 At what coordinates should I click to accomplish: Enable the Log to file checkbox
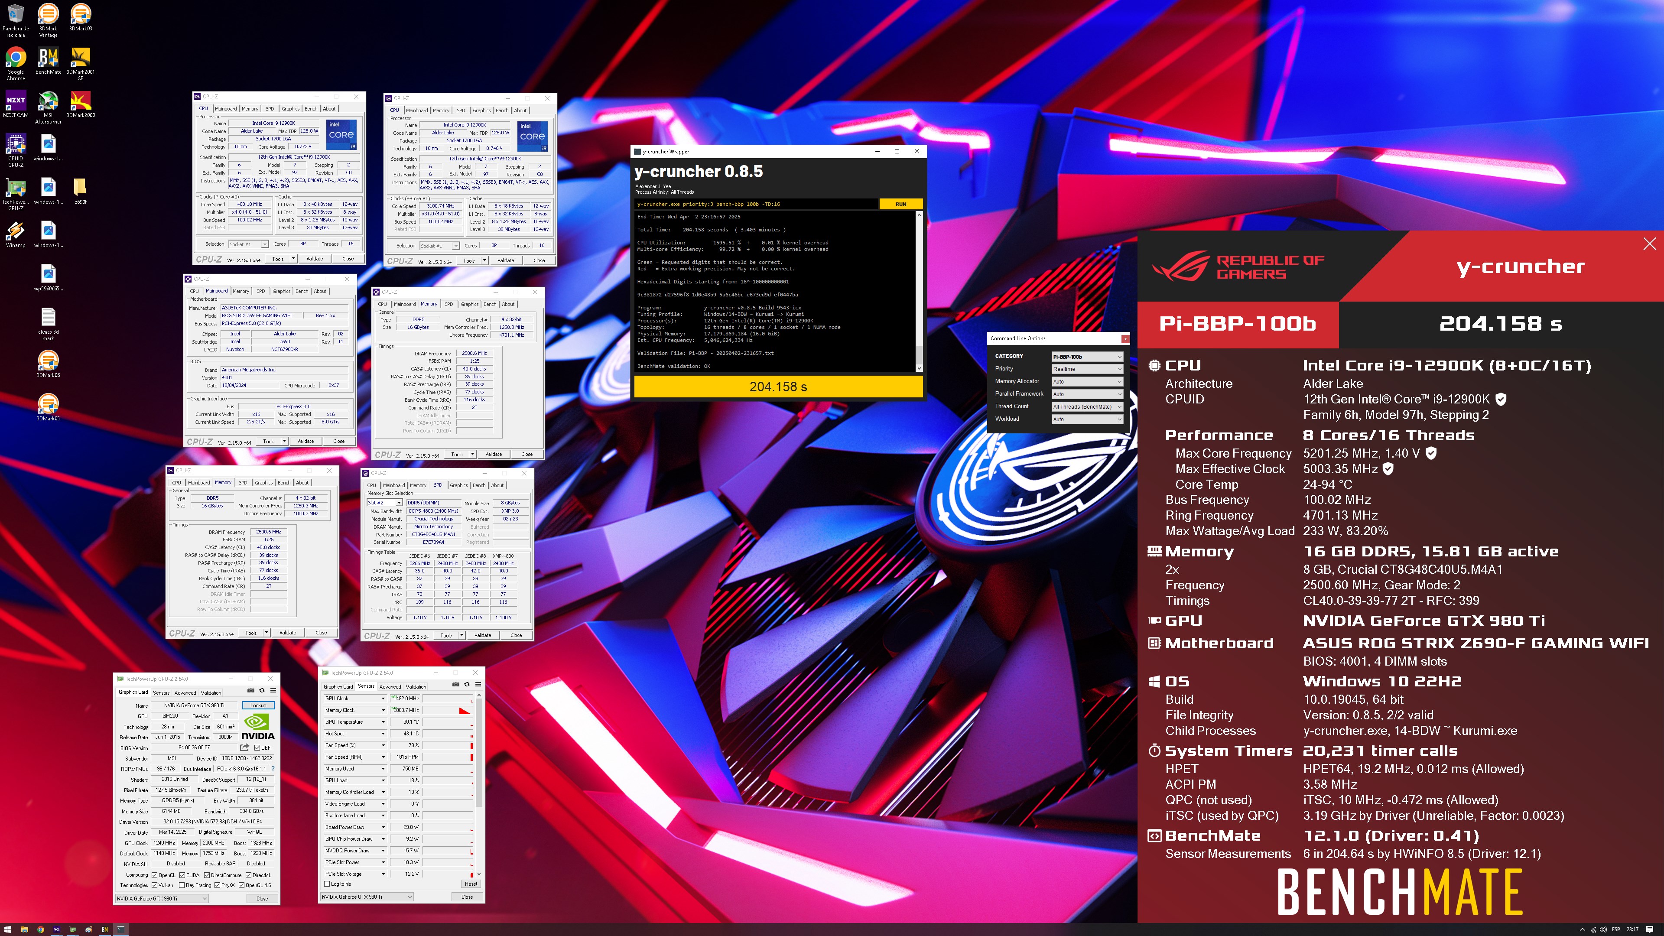click(327, 884)
